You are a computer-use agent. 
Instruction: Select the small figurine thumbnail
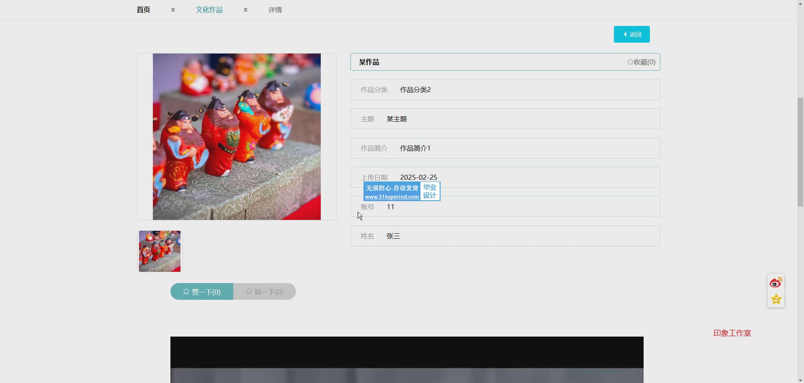(x=160, y=251)
